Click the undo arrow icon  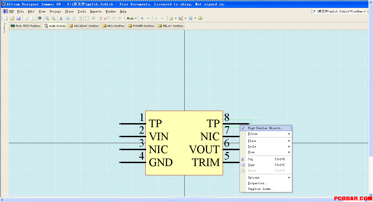114,18
